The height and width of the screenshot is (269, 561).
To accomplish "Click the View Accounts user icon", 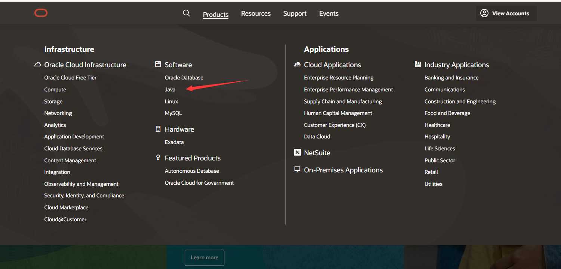I will point(484,13).
